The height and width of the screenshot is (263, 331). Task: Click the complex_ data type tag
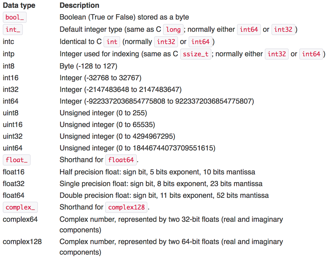click(x=20, y=207)
